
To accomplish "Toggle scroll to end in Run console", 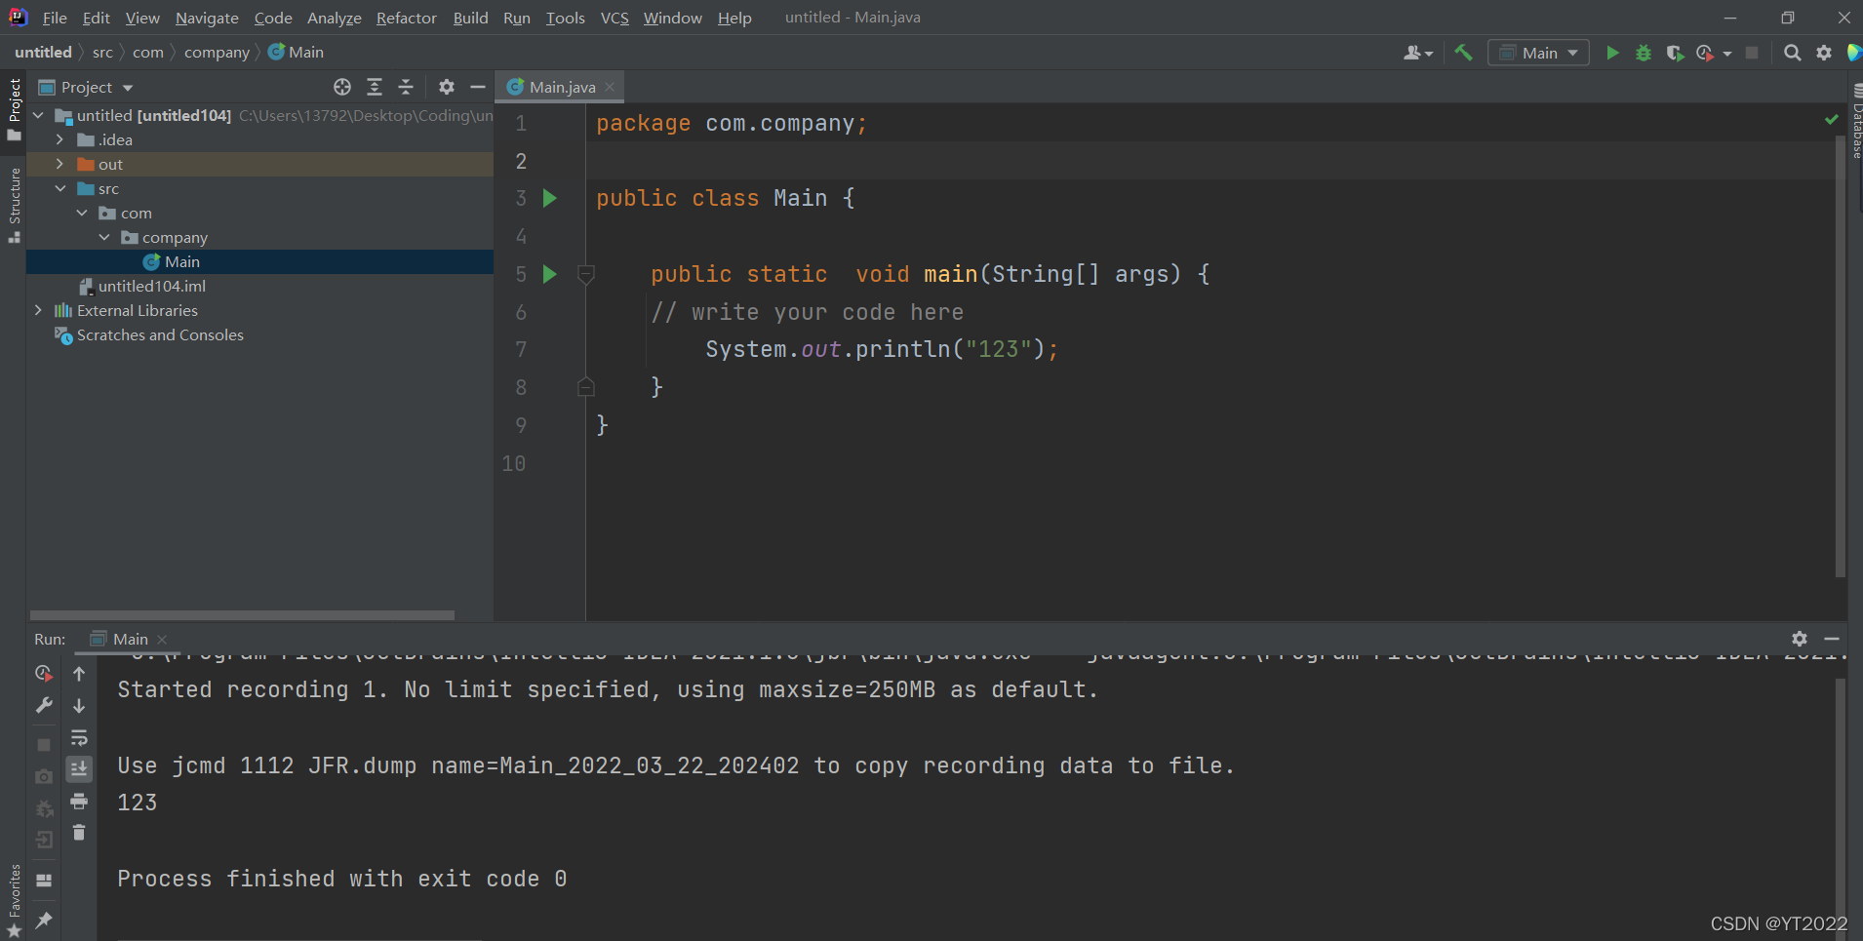I will [79, 769].
